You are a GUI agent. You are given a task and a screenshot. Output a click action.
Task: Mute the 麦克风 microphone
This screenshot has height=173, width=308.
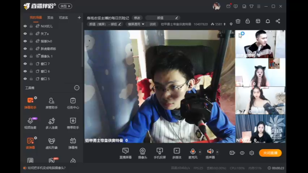coord(193,153)
